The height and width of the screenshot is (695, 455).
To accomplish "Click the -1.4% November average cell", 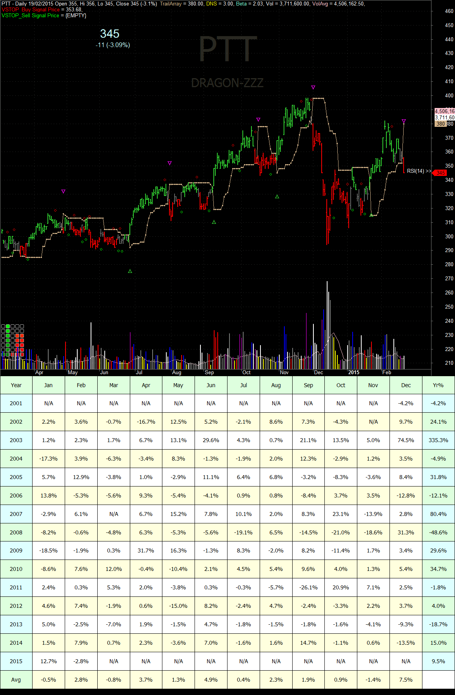I will 373,680.
